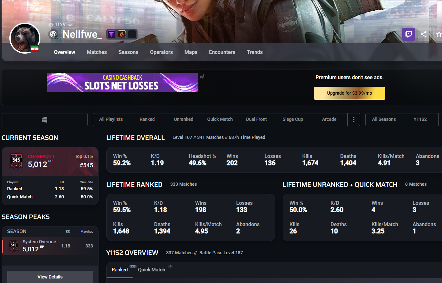Open the Casino Cashback ad banner
Image resolution: width=442 pixels, height=283 pixels.
(123, 82)
